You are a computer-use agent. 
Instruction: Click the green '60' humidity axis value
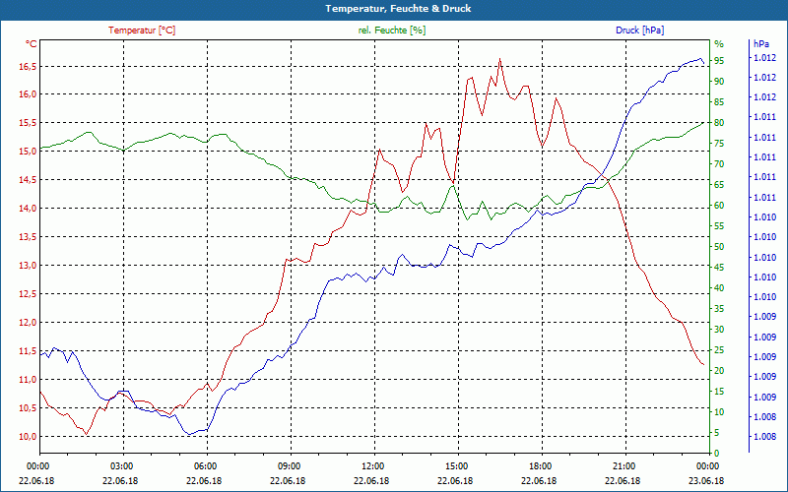point(719,206)
